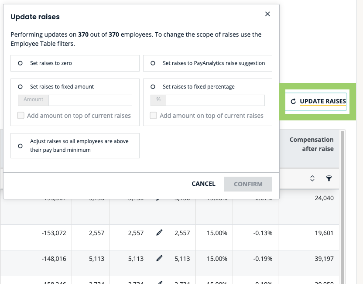Click into the fixed Amount input field
The width and height of the screenshot is (363, 284).
click(90, 100)
